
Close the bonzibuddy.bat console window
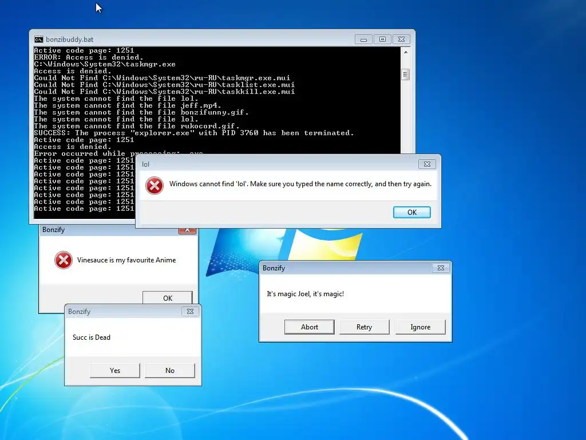[401, 40]
